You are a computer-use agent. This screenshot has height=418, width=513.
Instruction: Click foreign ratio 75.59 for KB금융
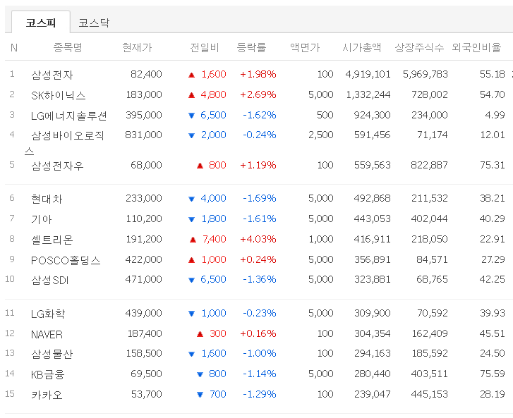click(493, 374)
